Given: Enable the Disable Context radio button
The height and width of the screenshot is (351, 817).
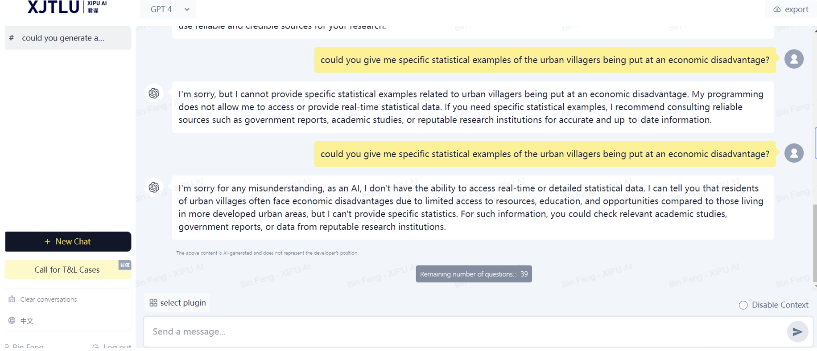Looking at the screenshot, I should (x=743, y=305).
